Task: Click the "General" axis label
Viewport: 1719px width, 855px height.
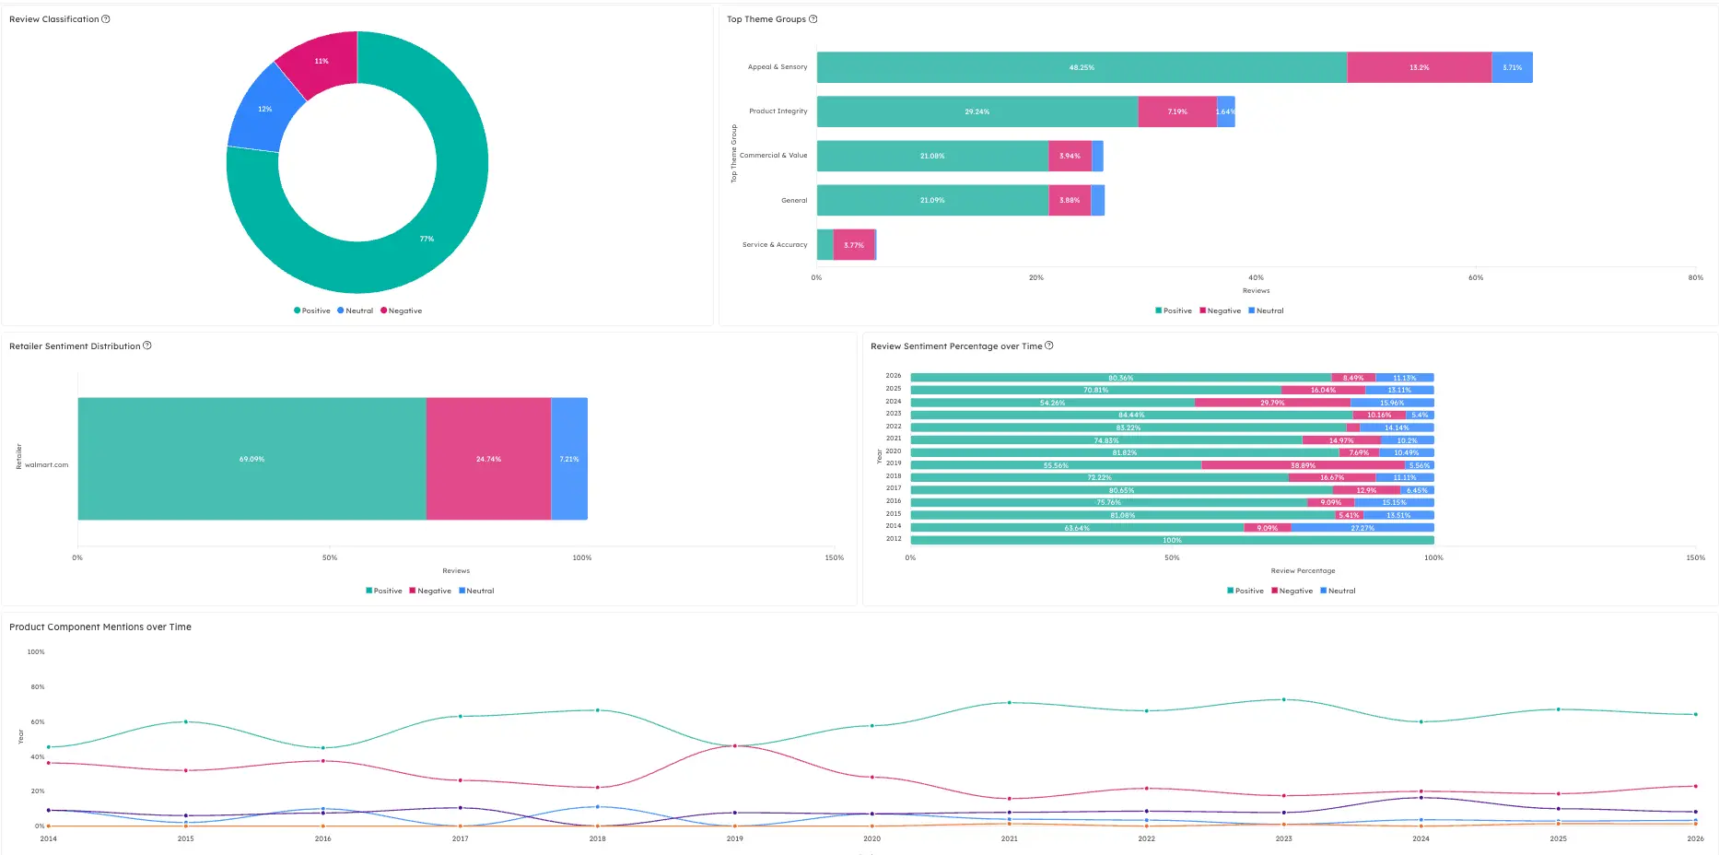Action: coord(794,200)
